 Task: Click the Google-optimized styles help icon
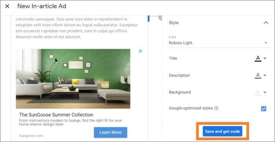(216, 108)
